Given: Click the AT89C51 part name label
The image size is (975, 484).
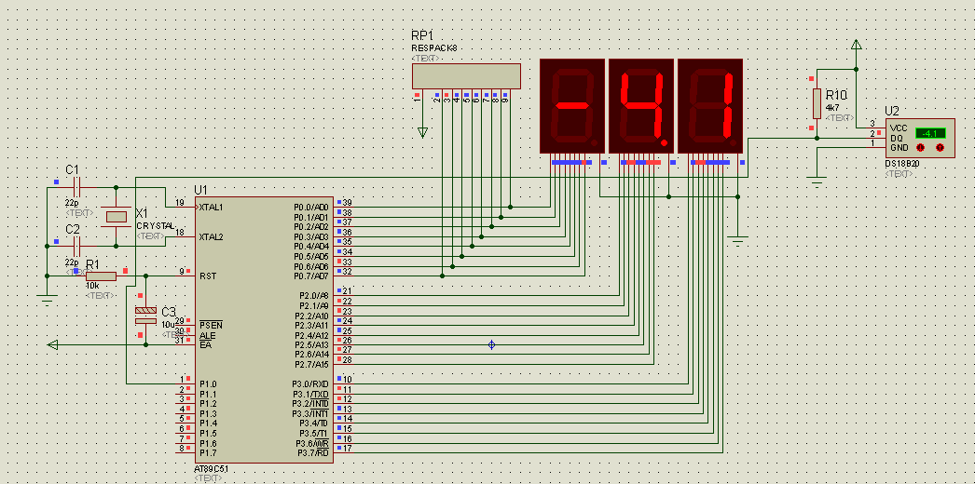Looking at the screenshot, I should pyautogui.click(x=210, y=469).
